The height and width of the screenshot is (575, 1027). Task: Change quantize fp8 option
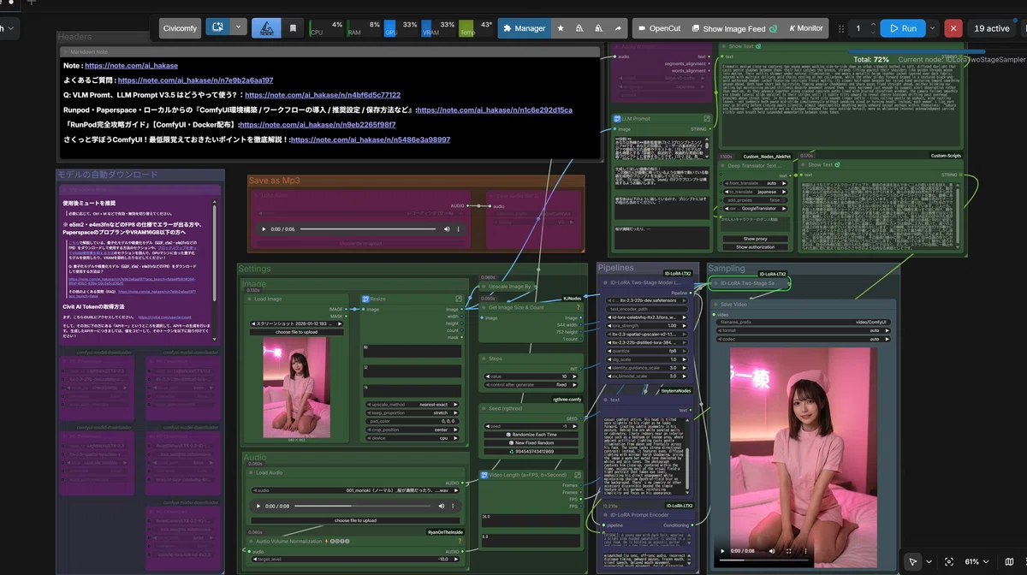click(647, 350)
